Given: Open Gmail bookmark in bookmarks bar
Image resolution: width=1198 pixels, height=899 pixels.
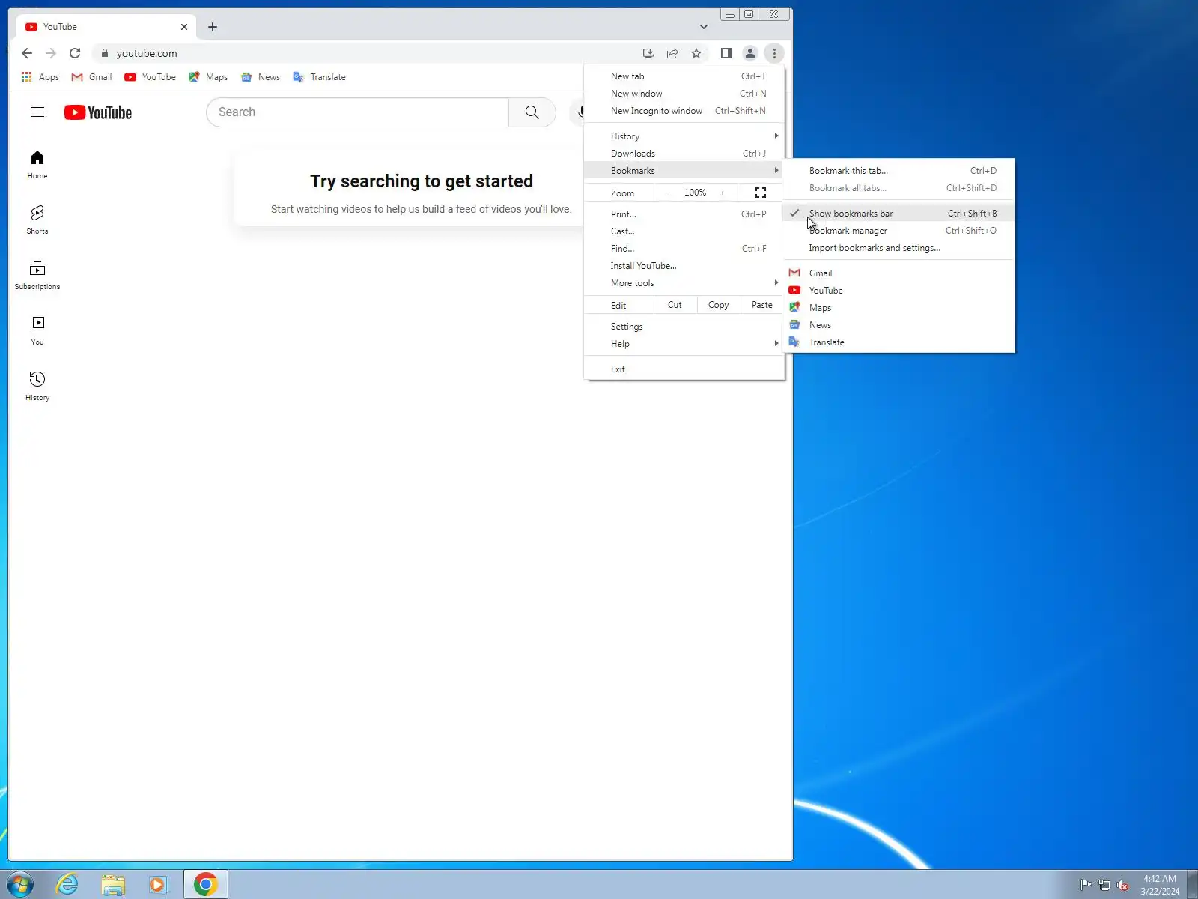Looking at the screenshot, I should 91,77.
